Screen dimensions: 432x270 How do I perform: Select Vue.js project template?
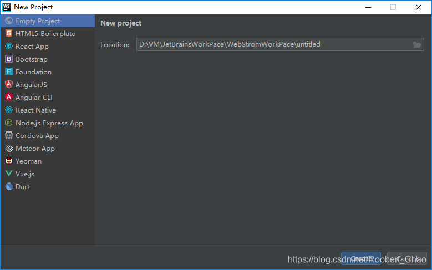(48, 174)
